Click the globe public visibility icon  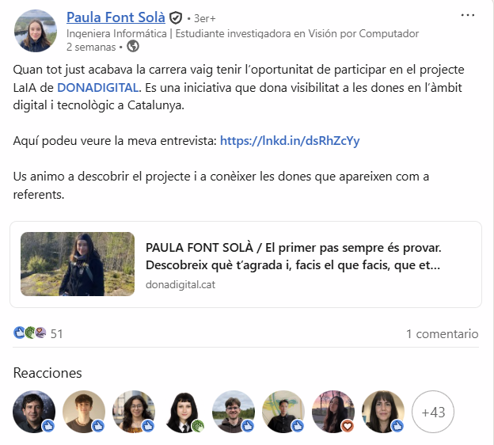tap(133, 47)
